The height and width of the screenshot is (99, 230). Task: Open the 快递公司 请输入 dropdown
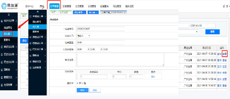[84, 36]
